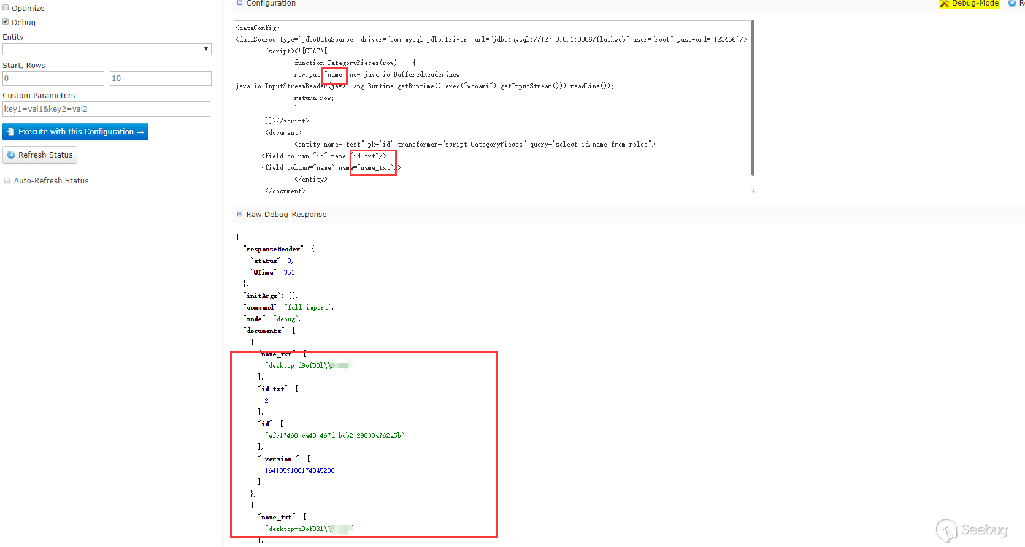
Task: Click the id_txt value 2
Action: point(266,400)
